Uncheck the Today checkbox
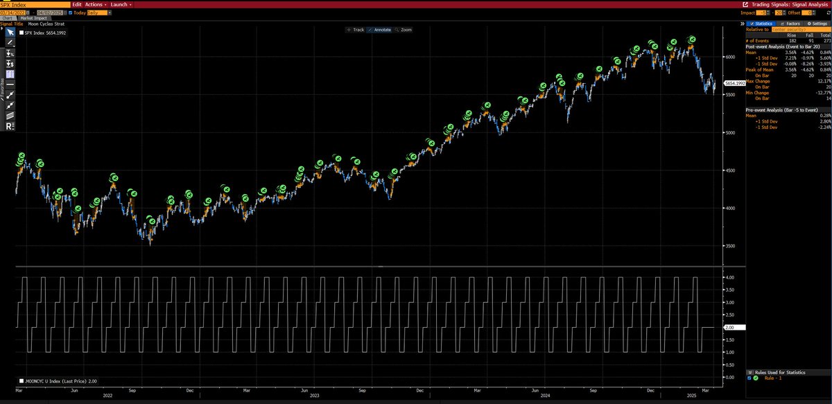Viewport: 832px width, 404px height. click(x=70, y=12)
